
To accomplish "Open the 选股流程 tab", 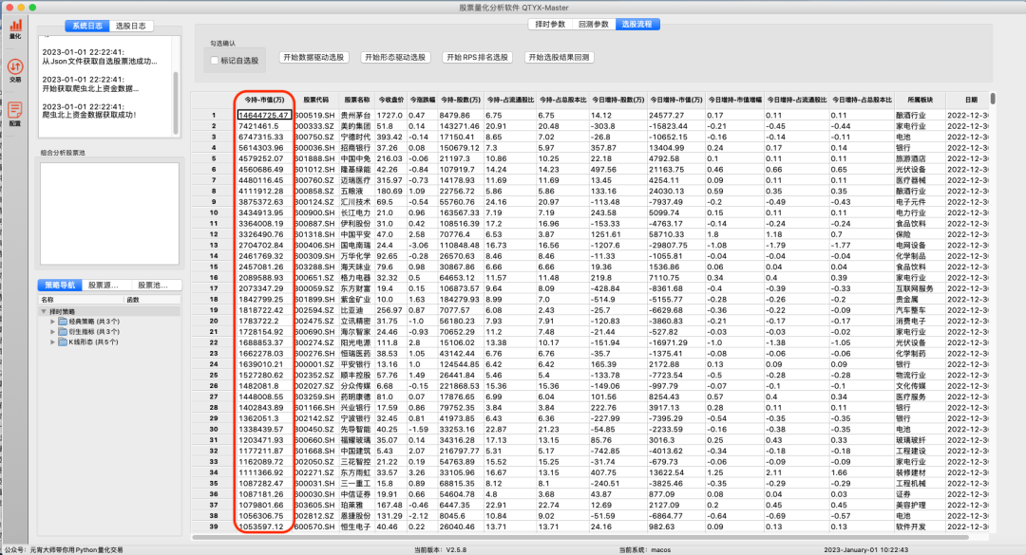I will 636,24.
